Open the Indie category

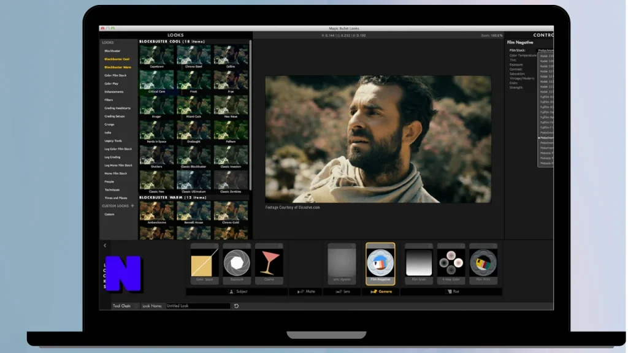pyautogui.click(x=108, y=132)
